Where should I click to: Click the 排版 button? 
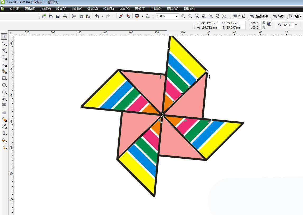[x=239, y=16]
